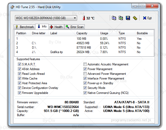Select the J:\ drive letter cell

tap(34, 52)
